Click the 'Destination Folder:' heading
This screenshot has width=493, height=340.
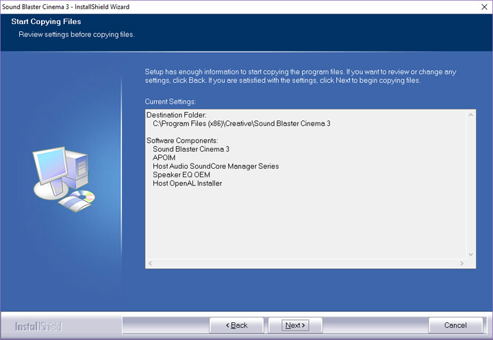tap(177, 115)
